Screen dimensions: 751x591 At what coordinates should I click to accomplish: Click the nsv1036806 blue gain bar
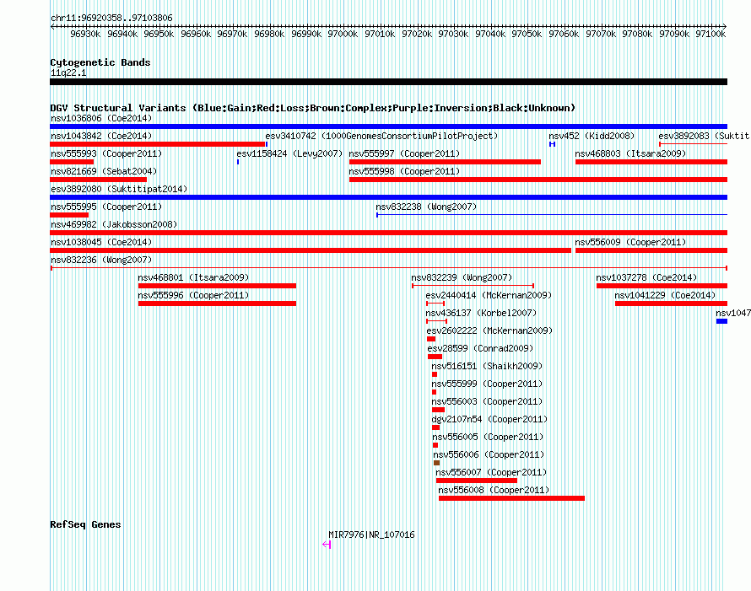coord(388,126)
